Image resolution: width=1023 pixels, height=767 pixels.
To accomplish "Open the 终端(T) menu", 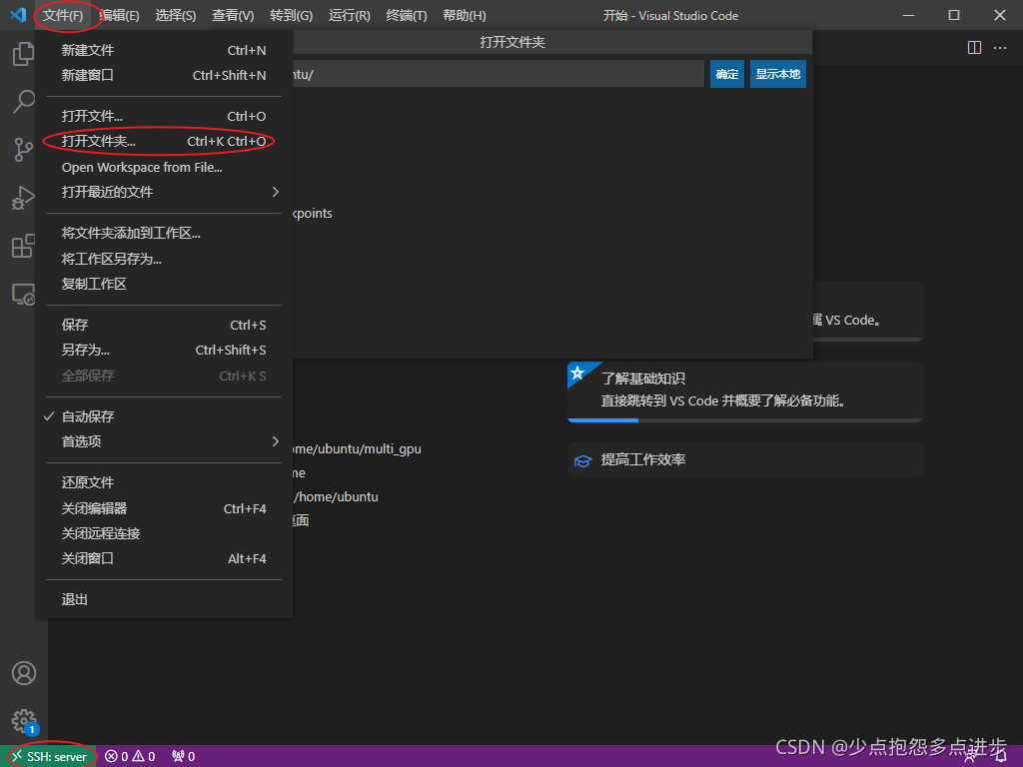I will coord(407,16).
